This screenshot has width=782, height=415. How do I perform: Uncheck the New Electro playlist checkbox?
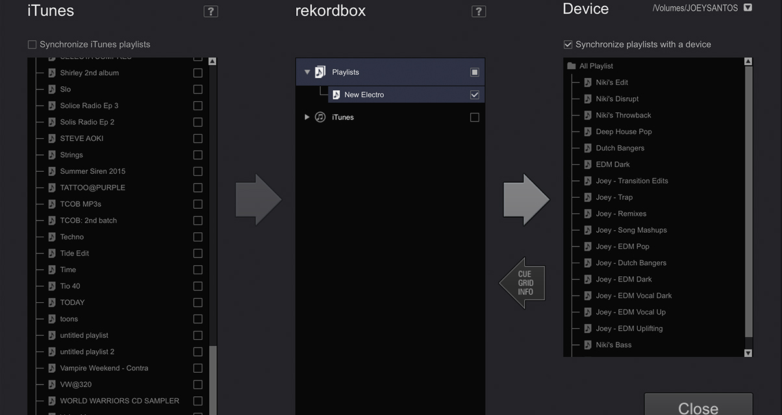click(x=475, y=95)
